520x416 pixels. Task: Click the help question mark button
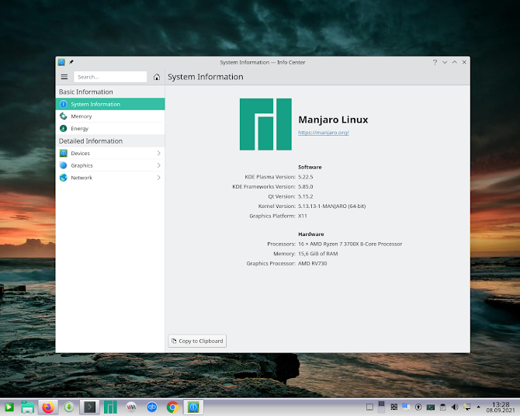435,62
